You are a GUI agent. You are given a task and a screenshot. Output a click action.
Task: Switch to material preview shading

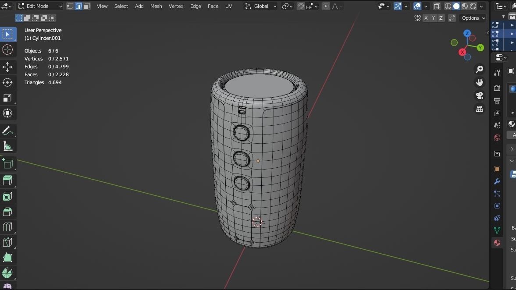(x=464, y=6)
